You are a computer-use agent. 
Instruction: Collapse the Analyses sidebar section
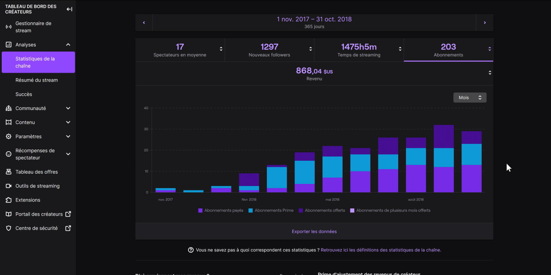coord(68,45)
